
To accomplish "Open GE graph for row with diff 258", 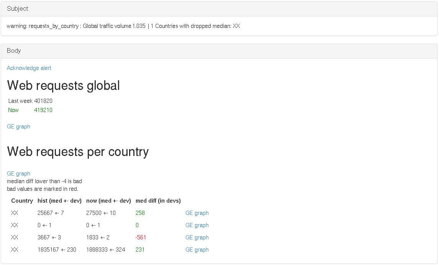I will (197, 213).
